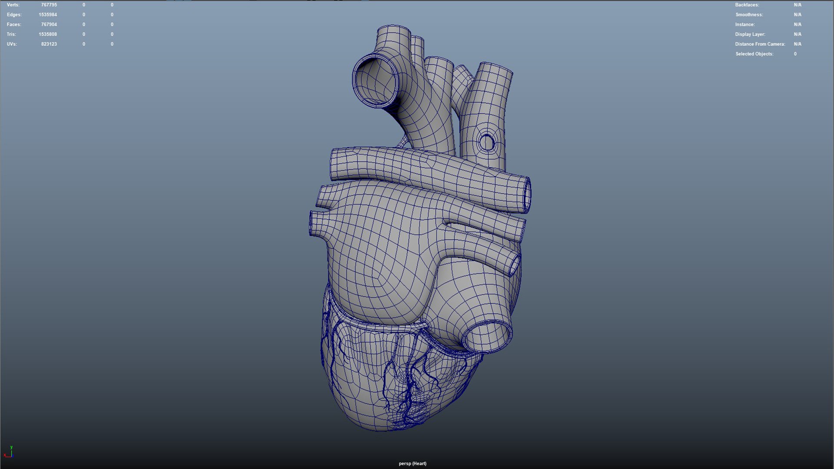The image size is (834, 469).
Task: Click the Instance label
Action: (745, 25)
